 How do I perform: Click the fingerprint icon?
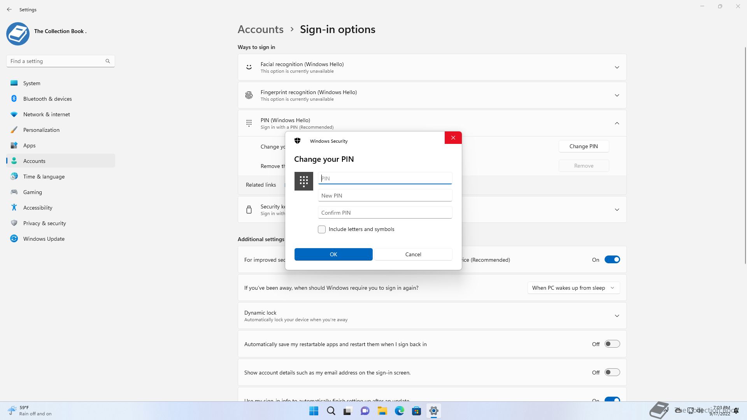pyautogui.click(x=249, y=95)
